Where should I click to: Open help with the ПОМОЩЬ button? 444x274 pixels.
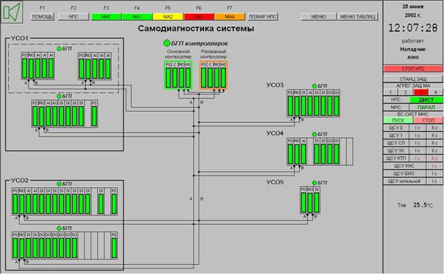pos(42,17)
